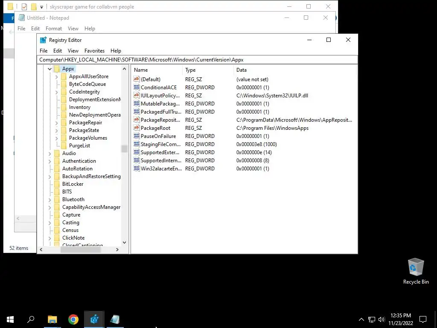The height and width of the screenshot is (328, 437).
Task: Click the PackageReposit... string icon
Action: coord(136,120)
